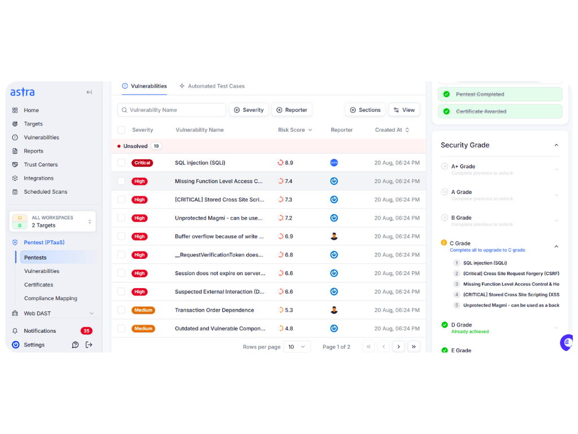The width and height of the screenshot is (578, 434).
Task: Collapse the Security Grade panel
Action: click(x=556, y=145)
